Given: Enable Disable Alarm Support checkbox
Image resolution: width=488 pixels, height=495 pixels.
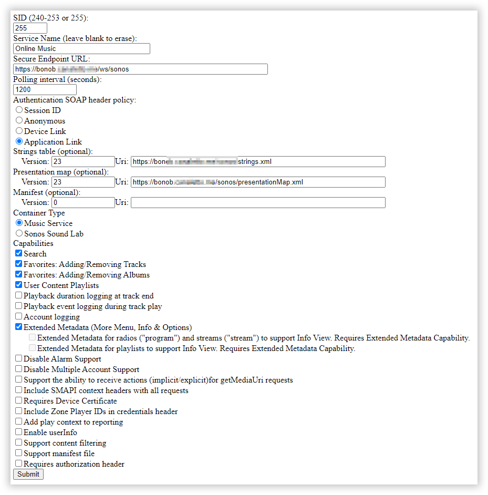Looking at the screenshot, I should pos(19,358).
